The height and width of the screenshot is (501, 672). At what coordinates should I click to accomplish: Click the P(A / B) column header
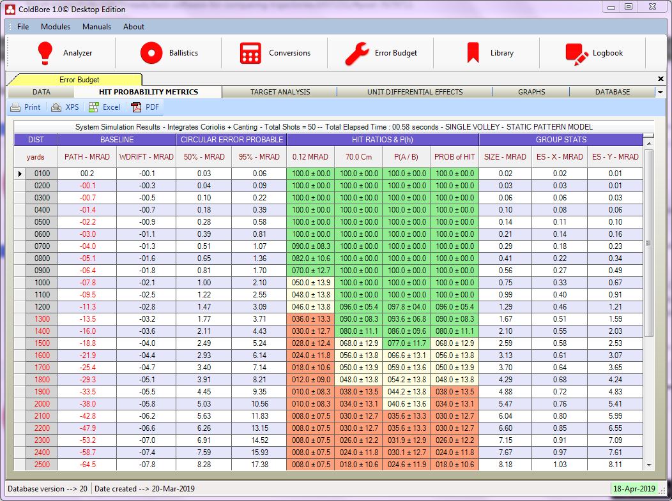[406, 157]
